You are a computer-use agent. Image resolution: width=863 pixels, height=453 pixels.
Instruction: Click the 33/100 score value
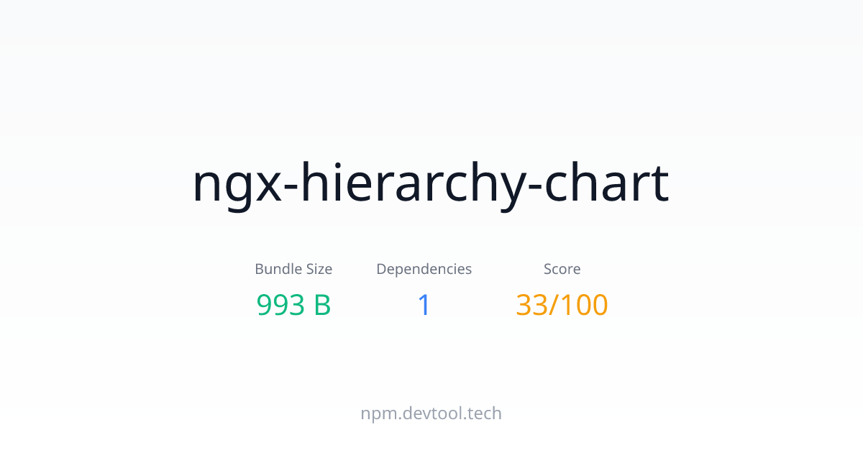point(562,305)
